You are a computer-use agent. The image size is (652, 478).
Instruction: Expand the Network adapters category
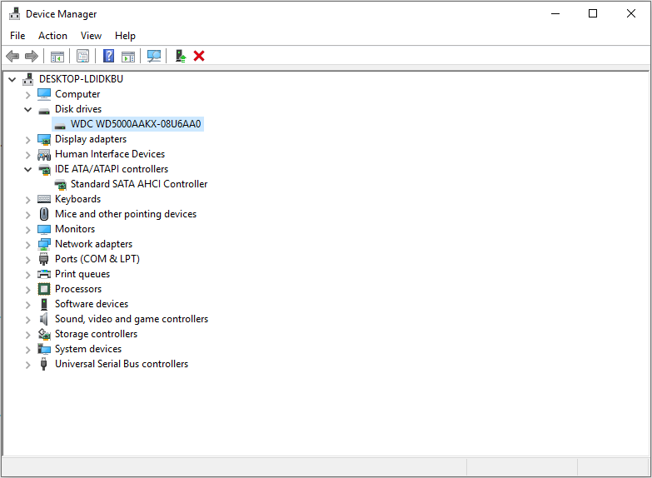[x=27, y=245]
